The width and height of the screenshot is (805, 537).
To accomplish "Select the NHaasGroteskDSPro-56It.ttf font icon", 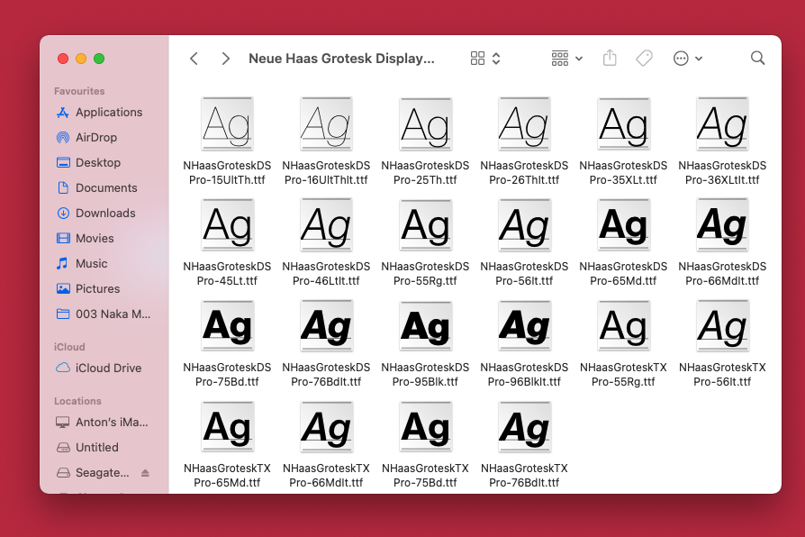I will point(524,224).
